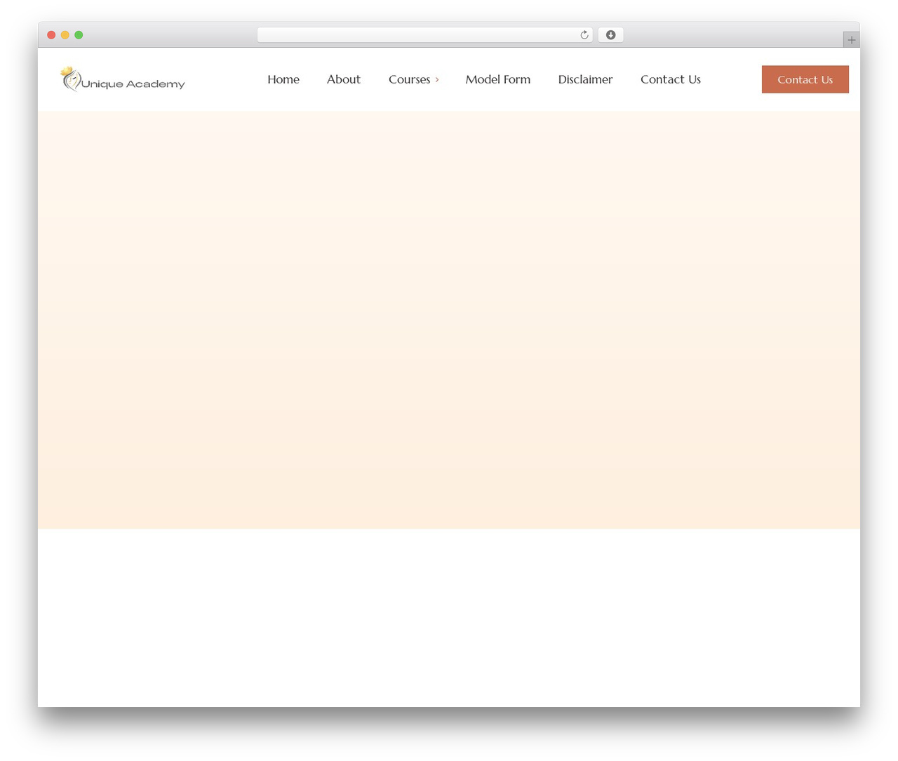Viewport: 898px width, 761px height.
Task: Select the Contact Us navigation link
Action: tap(671, 79)
